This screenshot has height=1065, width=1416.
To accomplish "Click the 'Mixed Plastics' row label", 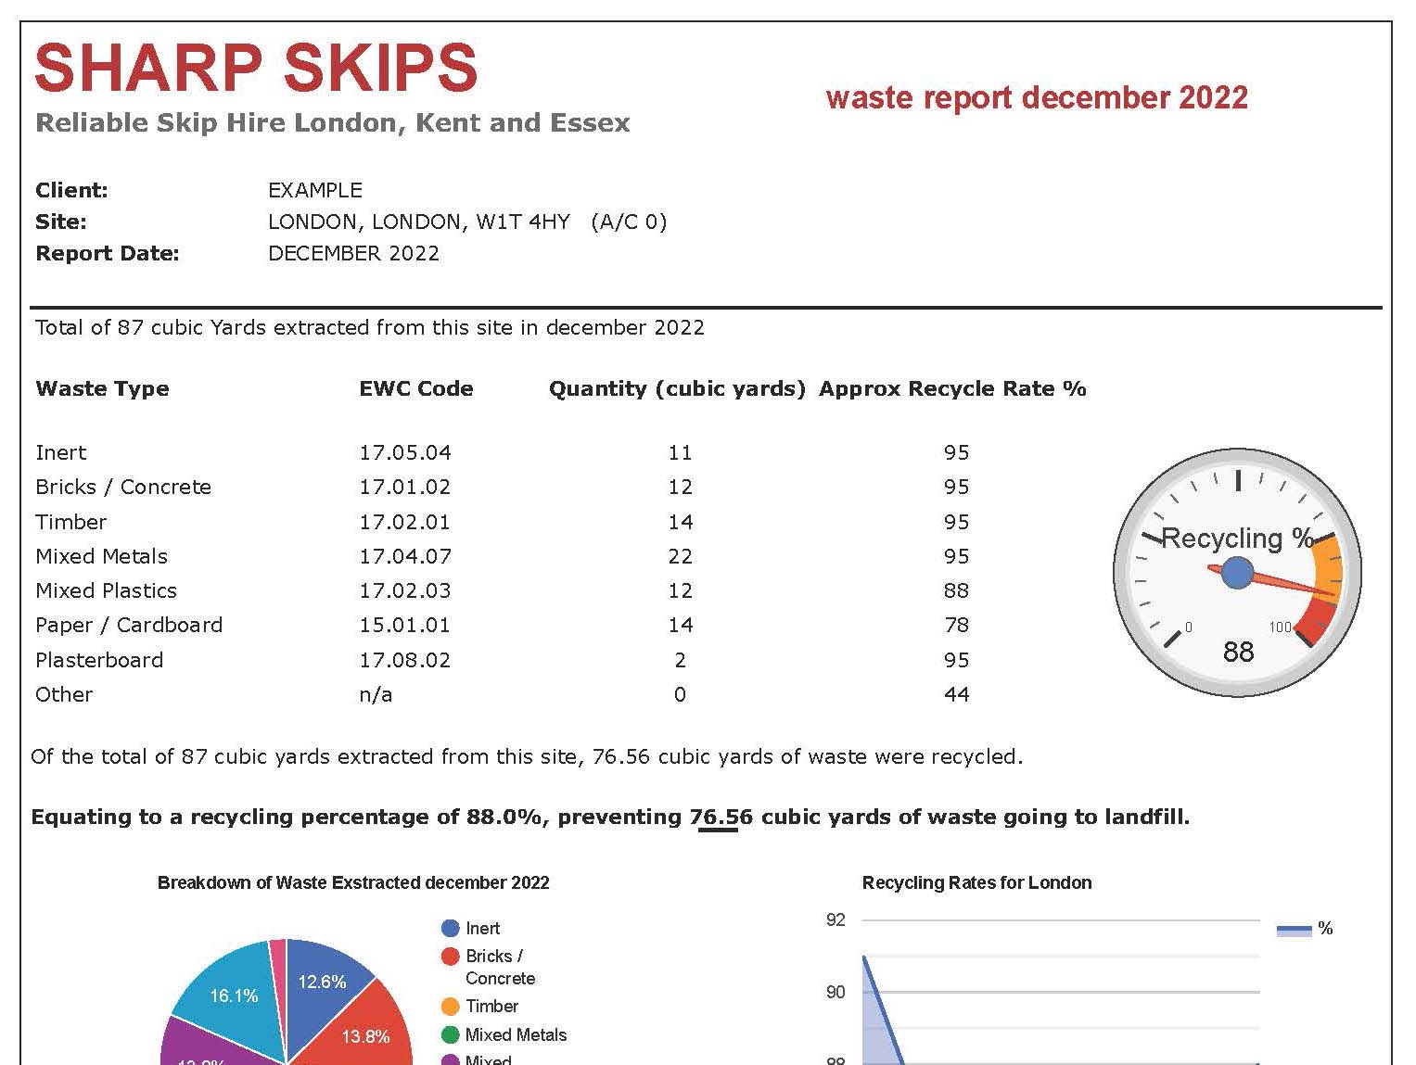I will (106, 590).
